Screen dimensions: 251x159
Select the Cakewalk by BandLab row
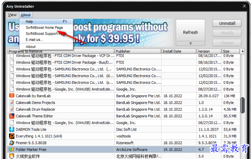tap(124, 96)
